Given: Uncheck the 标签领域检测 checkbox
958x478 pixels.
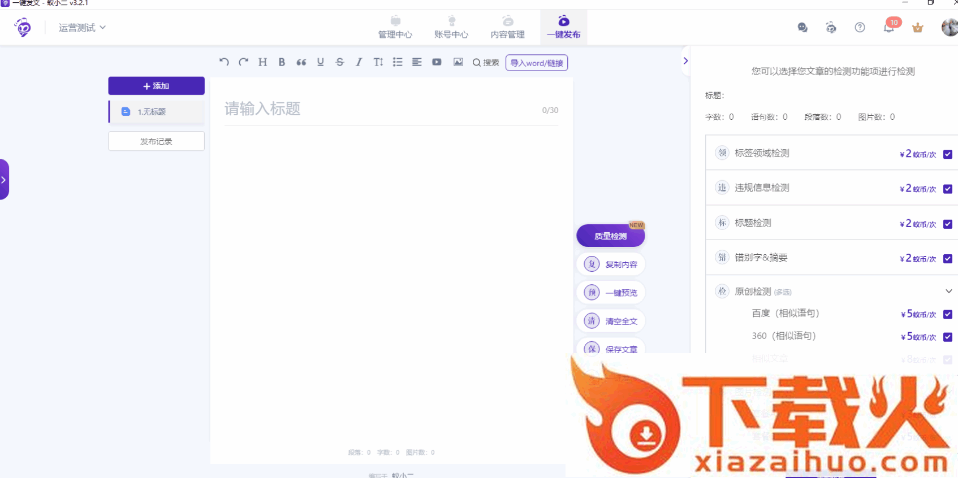Looking at the screenshot, I should pos(948,154).
